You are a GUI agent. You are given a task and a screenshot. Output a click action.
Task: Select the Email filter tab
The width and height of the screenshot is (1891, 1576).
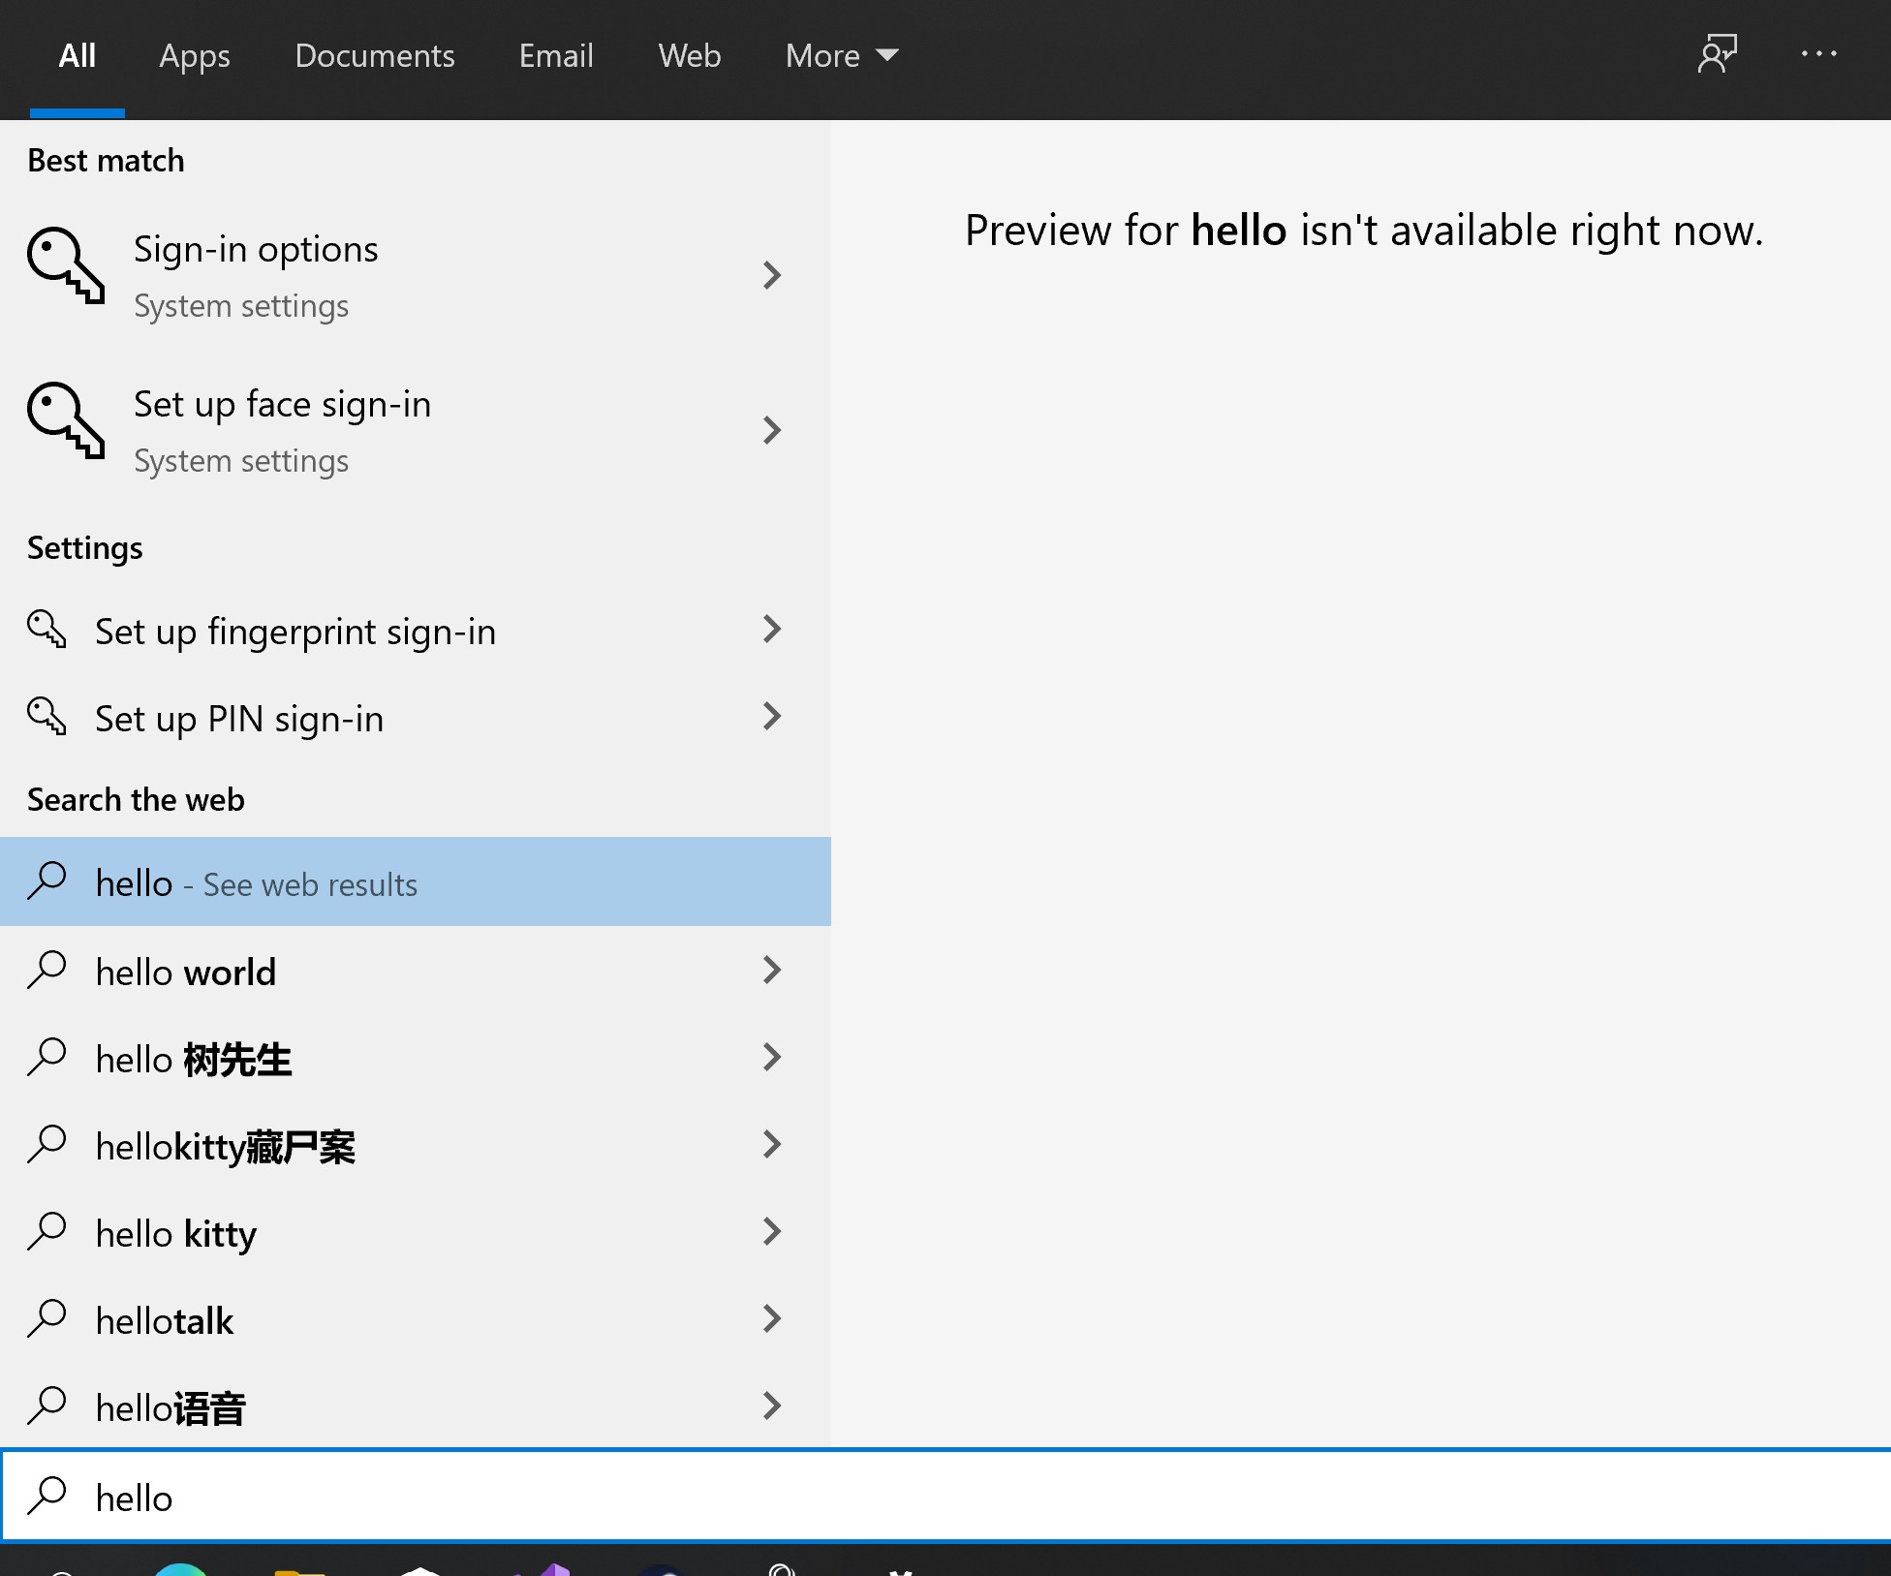point(555,56)
